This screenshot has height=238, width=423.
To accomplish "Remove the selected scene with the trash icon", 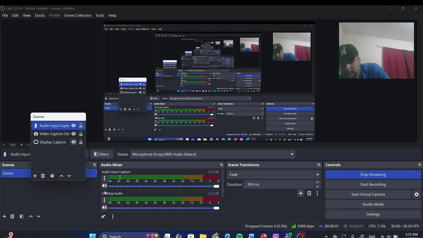I will [12, 216].
